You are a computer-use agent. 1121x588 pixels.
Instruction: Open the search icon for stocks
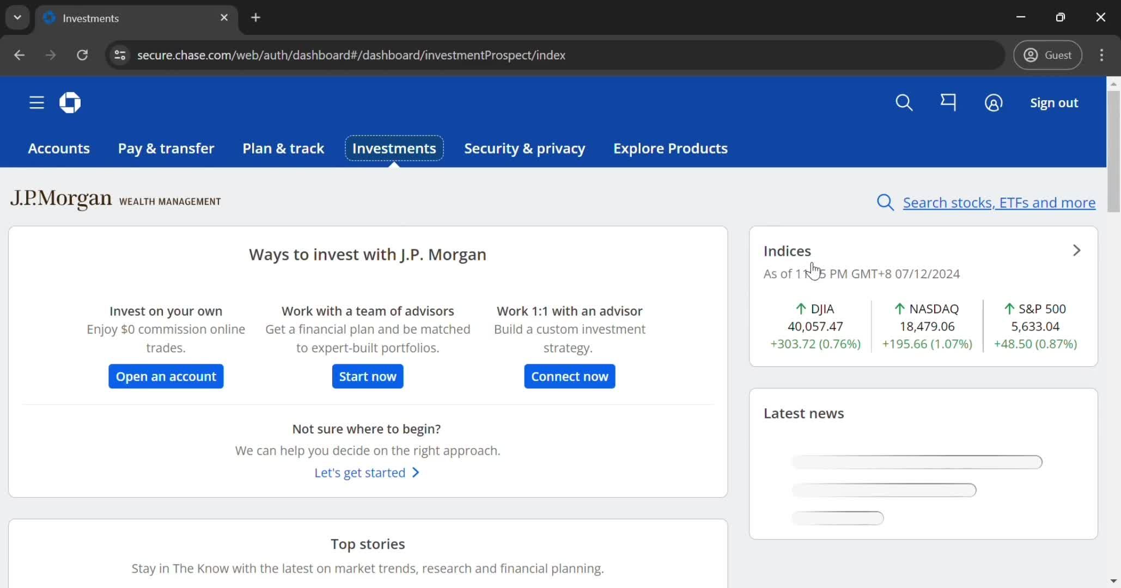885,201
